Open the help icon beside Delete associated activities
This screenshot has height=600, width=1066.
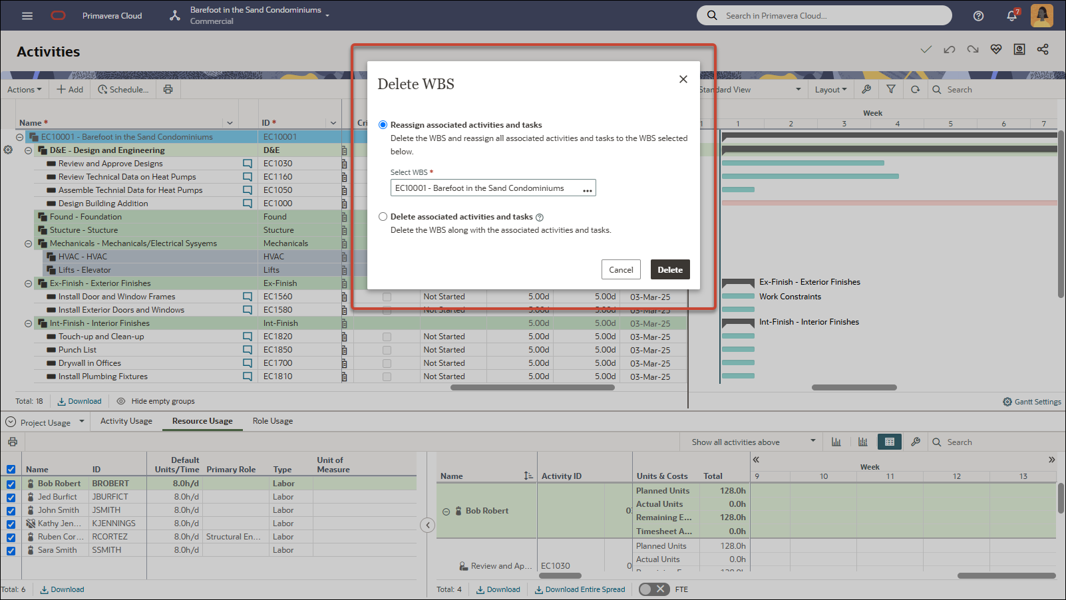click(x=540, y=217)
